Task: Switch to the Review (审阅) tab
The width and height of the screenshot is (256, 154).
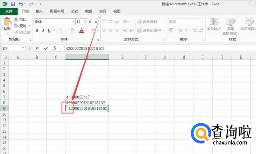Action: [x=103, y=11]
